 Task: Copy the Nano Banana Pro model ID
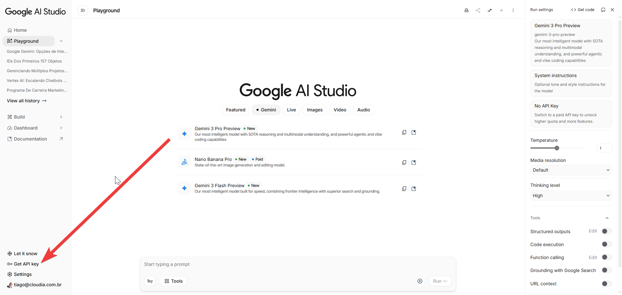[x=404, y=163]
